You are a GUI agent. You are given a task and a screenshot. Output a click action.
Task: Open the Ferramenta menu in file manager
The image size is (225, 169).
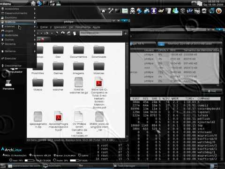83,27
